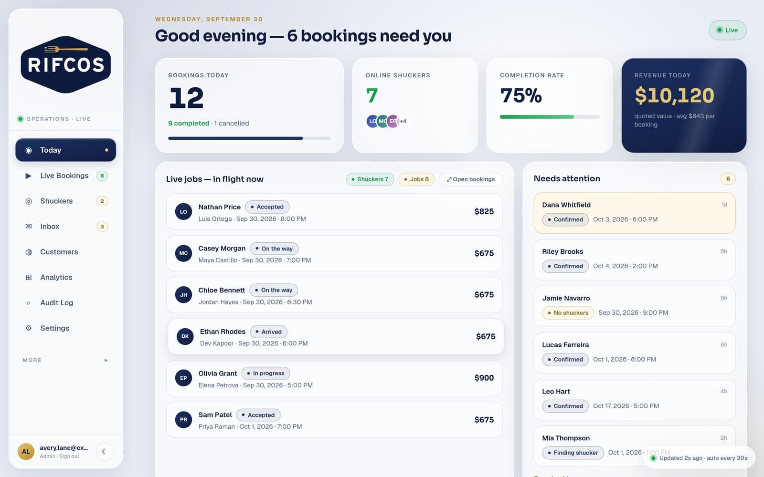Click JH avatar on Chloe Bennett job
Image resolution: width=764 pixels, height=477 pixels.
point(183,295)
